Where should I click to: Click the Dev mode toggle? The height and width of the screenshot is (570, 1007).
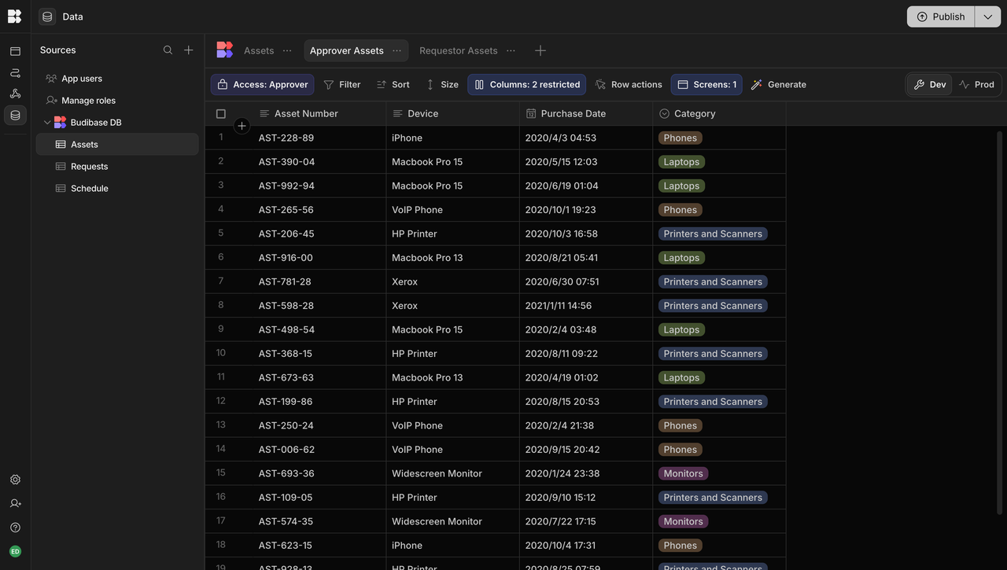tap(929, 84)
